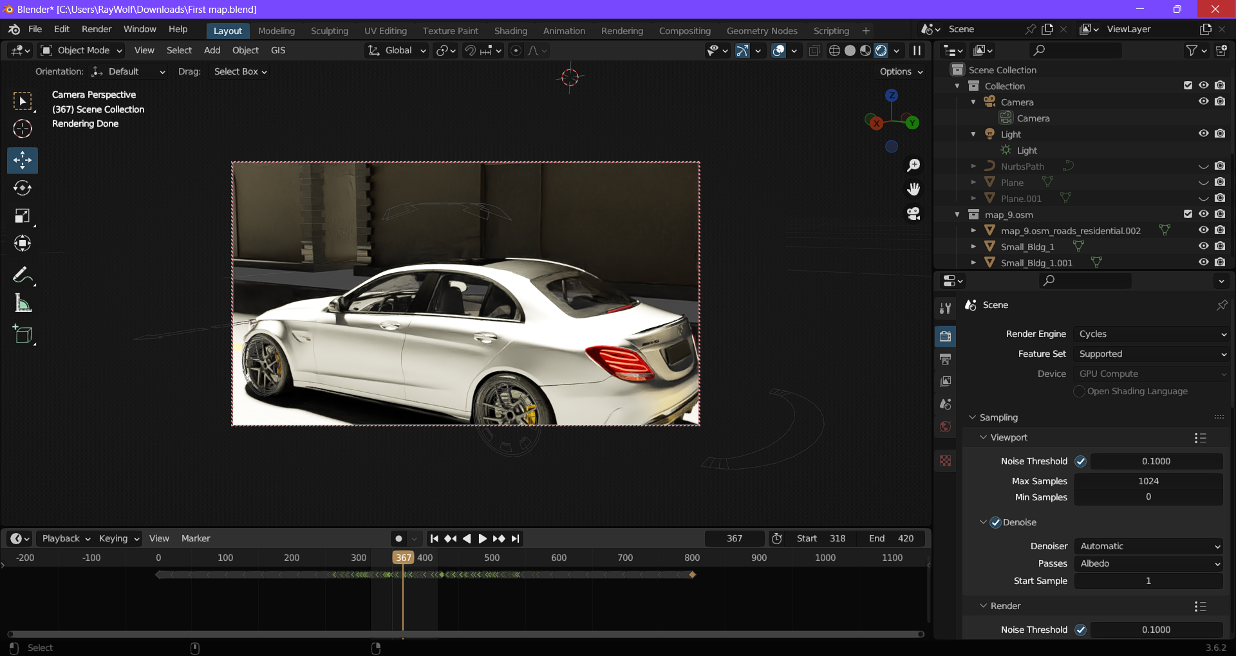1236x656 pixels.
Task: Open the Object Mode dropdown
Action: (81, 50)
